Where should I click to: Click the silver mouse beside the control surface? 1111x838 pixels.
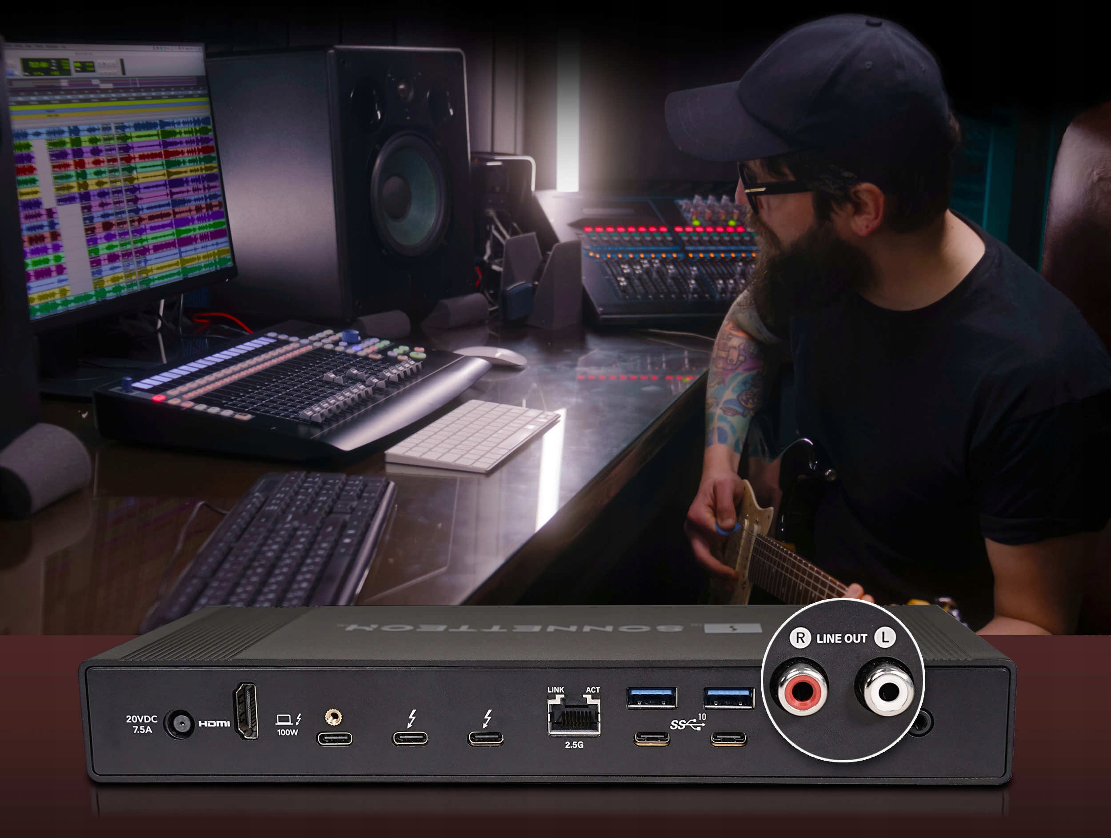click(492, 356)
